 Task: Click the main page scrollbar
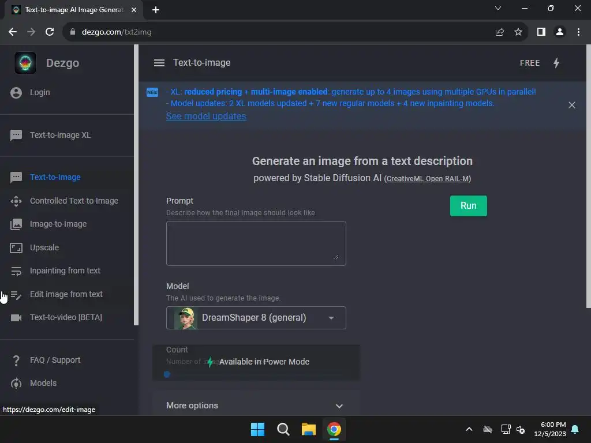588,176
